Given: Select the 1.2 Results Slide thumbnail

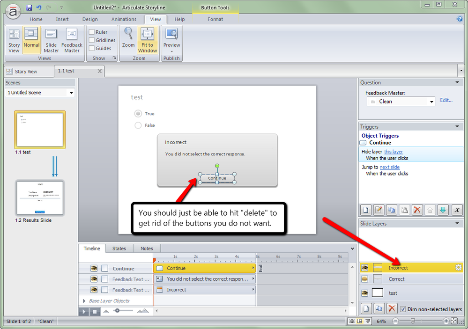Looking at the screenshot, I should [40, 198].
